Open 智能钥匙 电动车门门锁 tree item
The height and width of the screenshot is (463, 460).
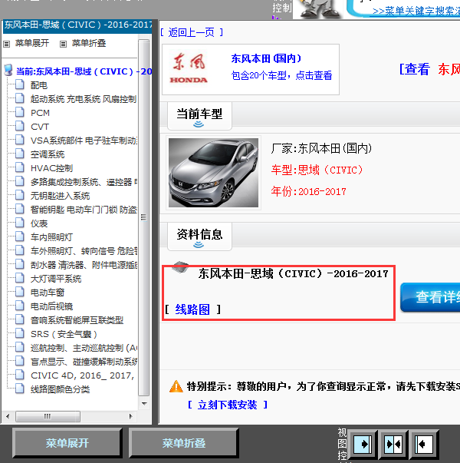tap(84, 210)
